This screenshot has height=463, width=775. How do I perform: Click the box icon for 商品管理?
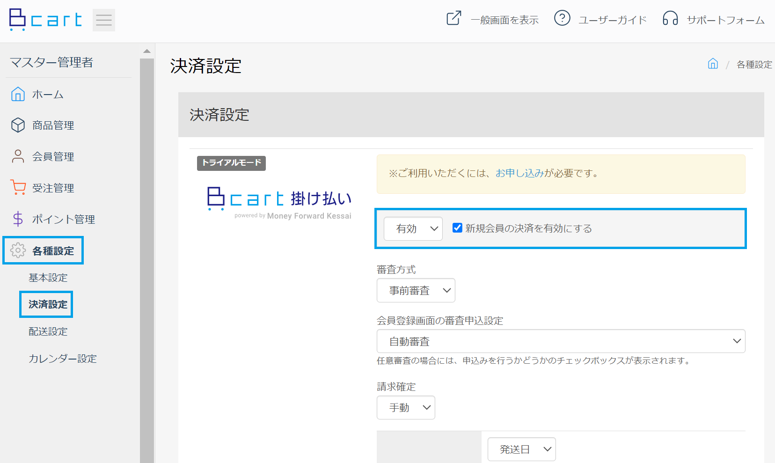point(18,125)
